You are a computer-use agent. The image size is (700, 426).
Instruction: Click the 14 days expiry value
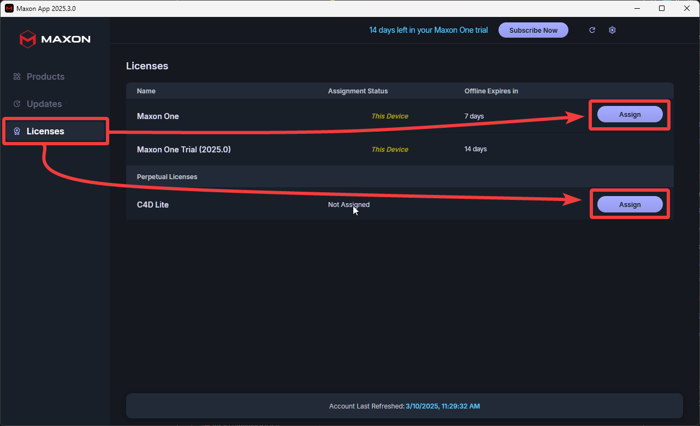click(x=476, y=149)
